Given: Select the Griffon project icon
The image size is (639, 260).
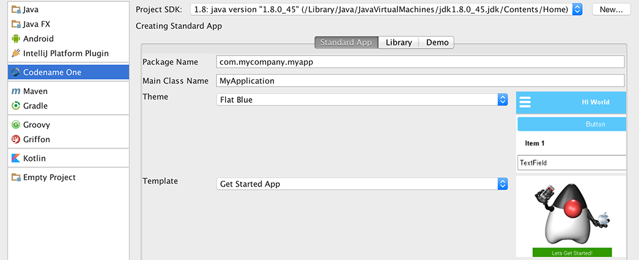Looking at the screenshot, I should tap(16, 140).
